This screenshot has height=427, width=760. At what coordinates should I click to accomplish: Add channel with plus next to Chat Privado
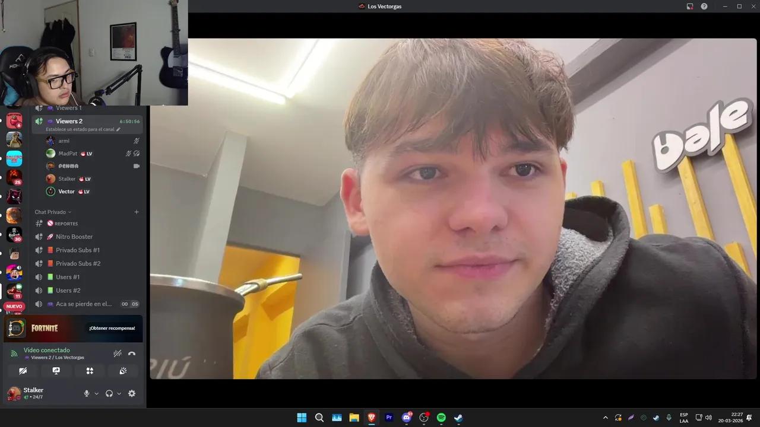(137, 212)
